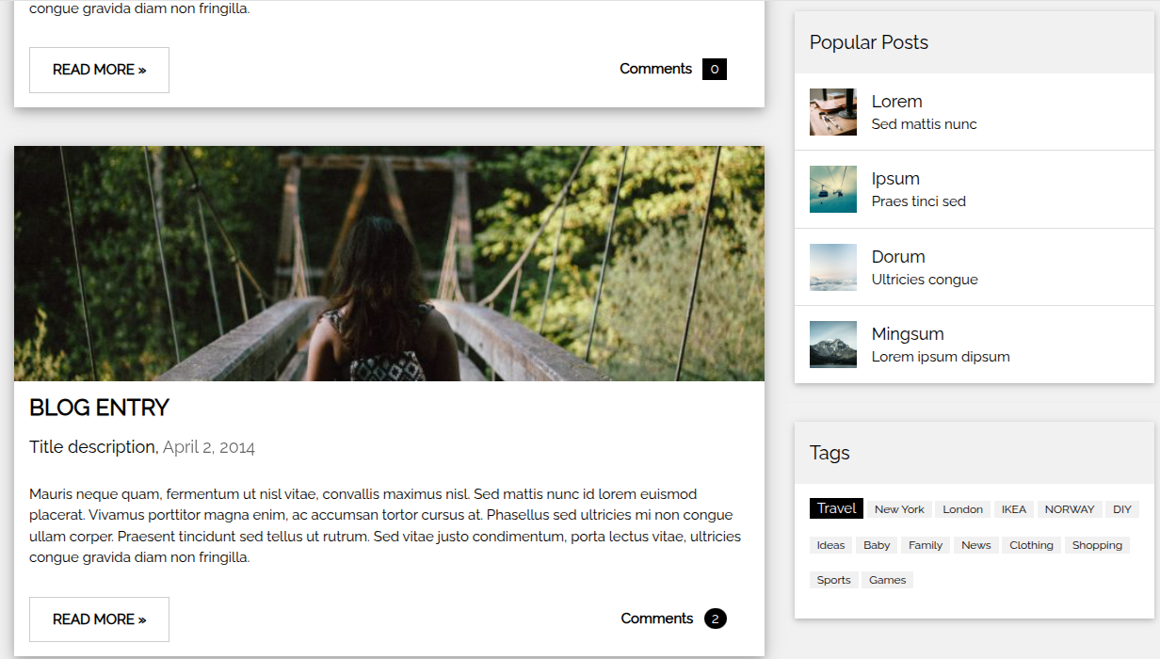
Task: Click the Travel tag
Action: pyautogui.click(x=836, y=508)
